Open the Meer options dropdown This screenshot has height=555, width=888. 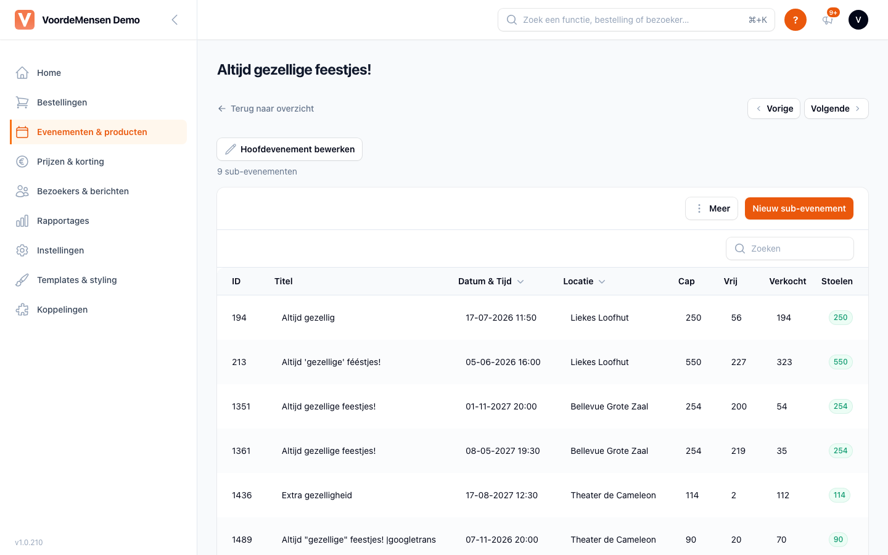712,208
